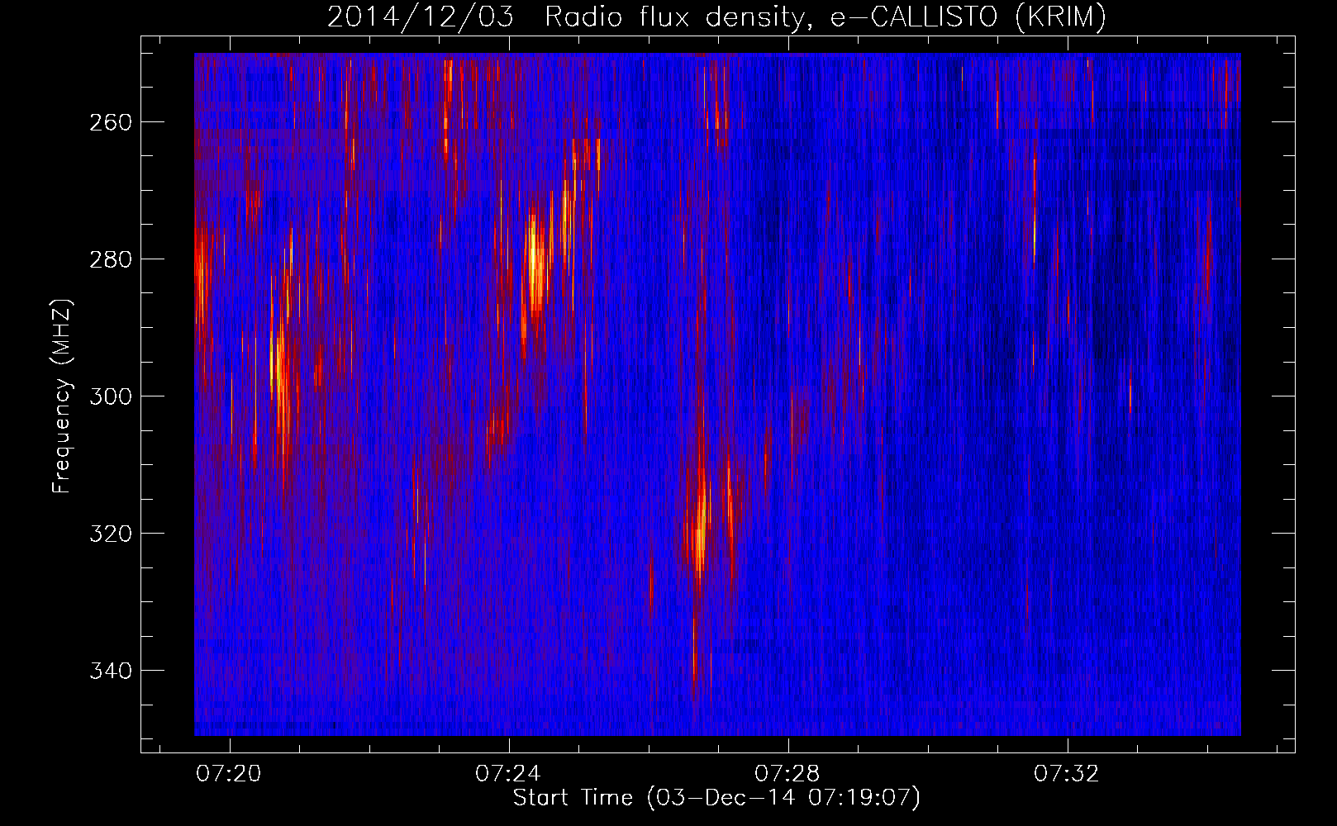Click the 280 frequency tick label
This screenshot has width=1337, height=826.
click(110, 260)
